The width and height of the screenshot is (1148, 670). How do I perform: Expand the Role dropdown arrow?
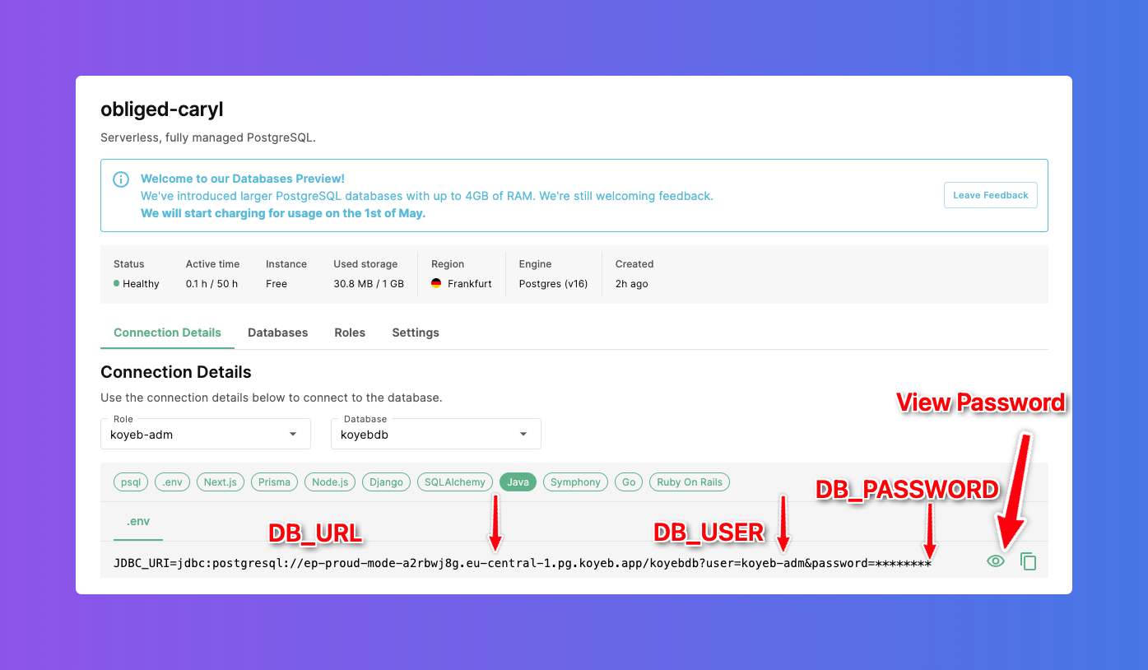coord(293,435)
